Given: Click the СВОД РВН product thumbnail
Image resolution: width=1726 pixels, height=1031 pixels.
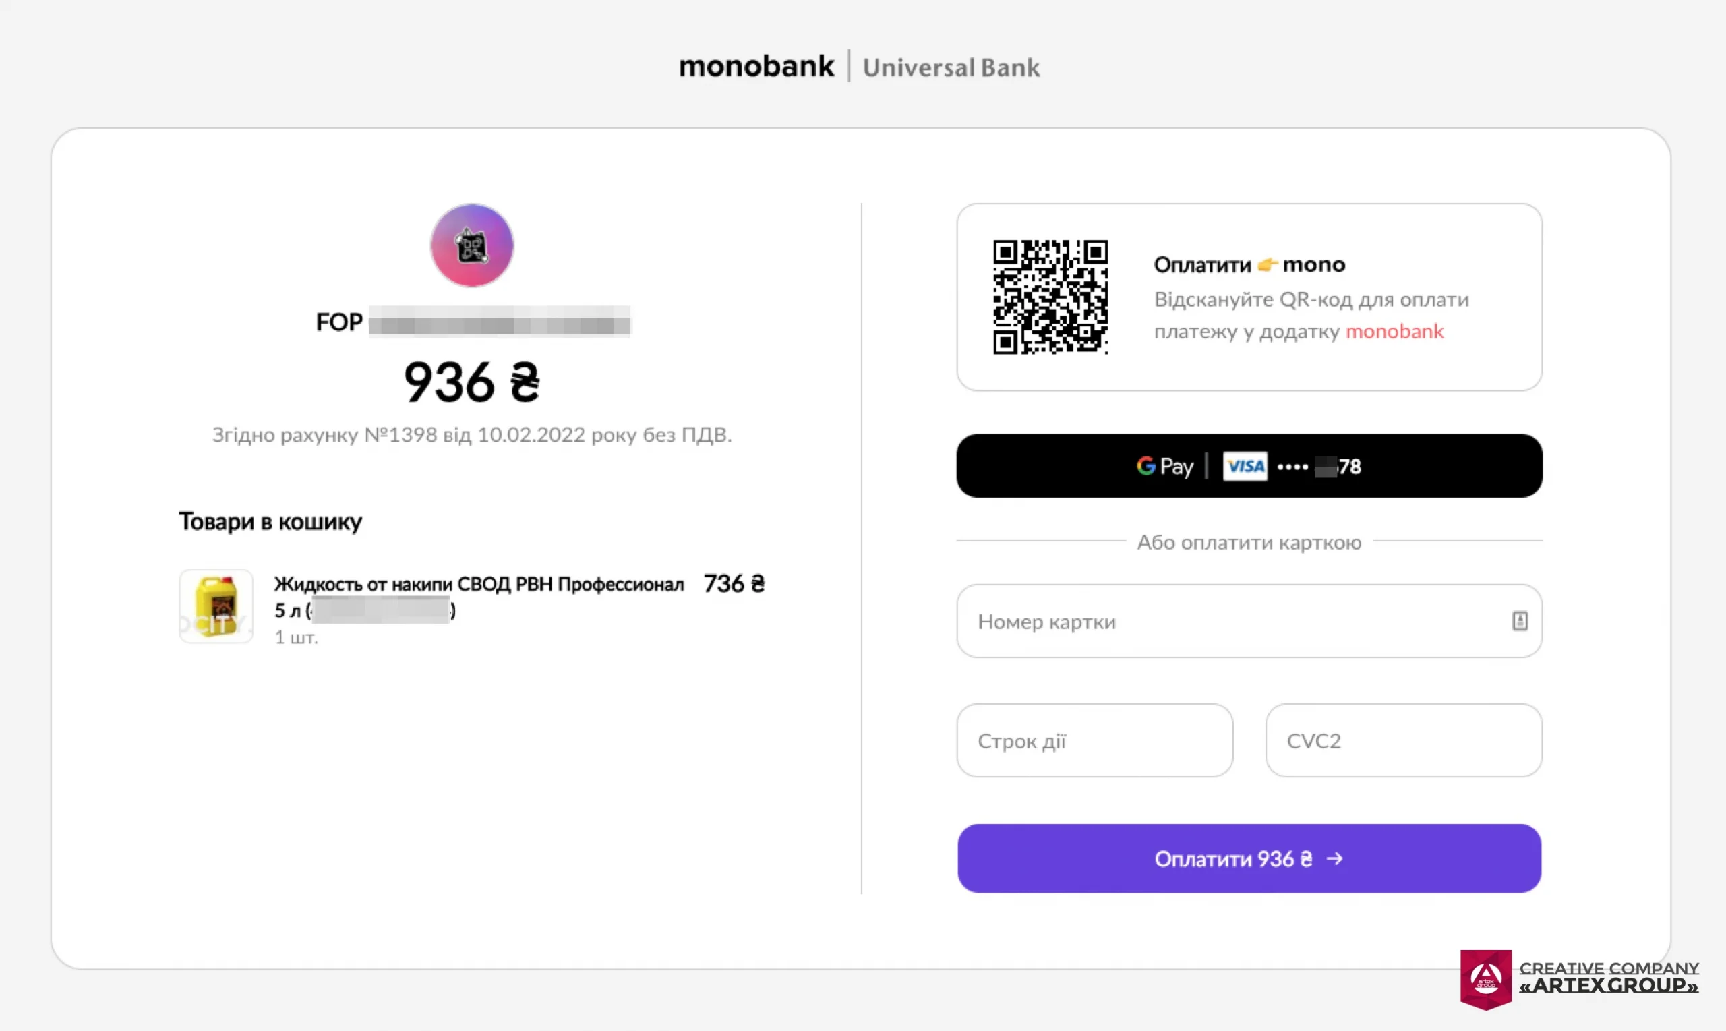Looking at the screenshot, I should 215,608.
